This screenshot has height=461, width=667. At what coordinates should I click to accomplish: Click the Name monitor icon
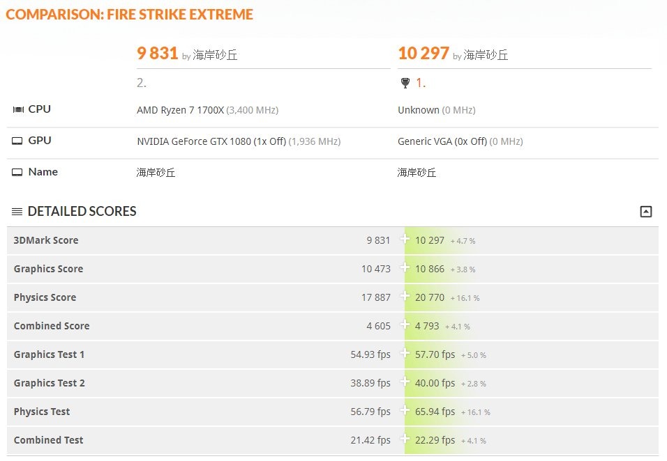[17, 172]
